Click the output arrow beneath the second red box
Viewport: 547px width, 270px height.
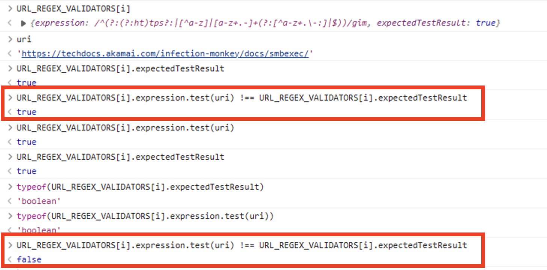pos(9,259)
